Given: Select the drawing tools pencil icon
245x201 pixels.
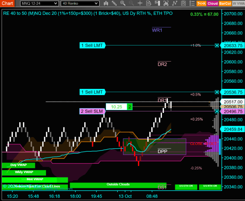Looking at the screenshot, I should 114,3.
